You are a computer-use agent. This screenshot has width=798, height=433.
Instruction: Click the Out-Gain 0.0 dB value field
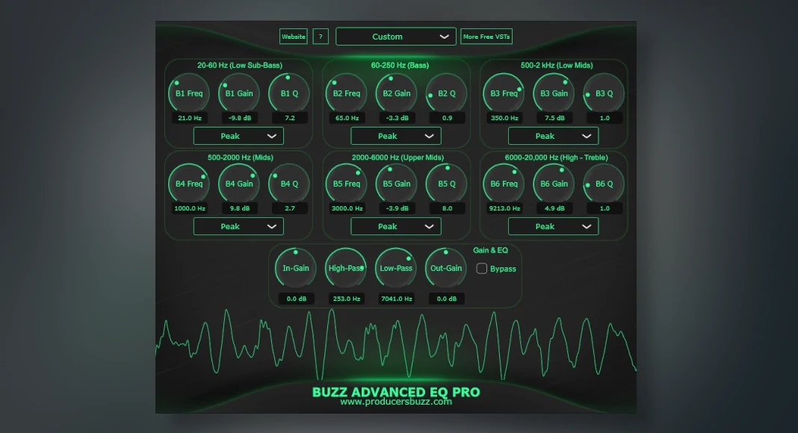pos(446,299)
